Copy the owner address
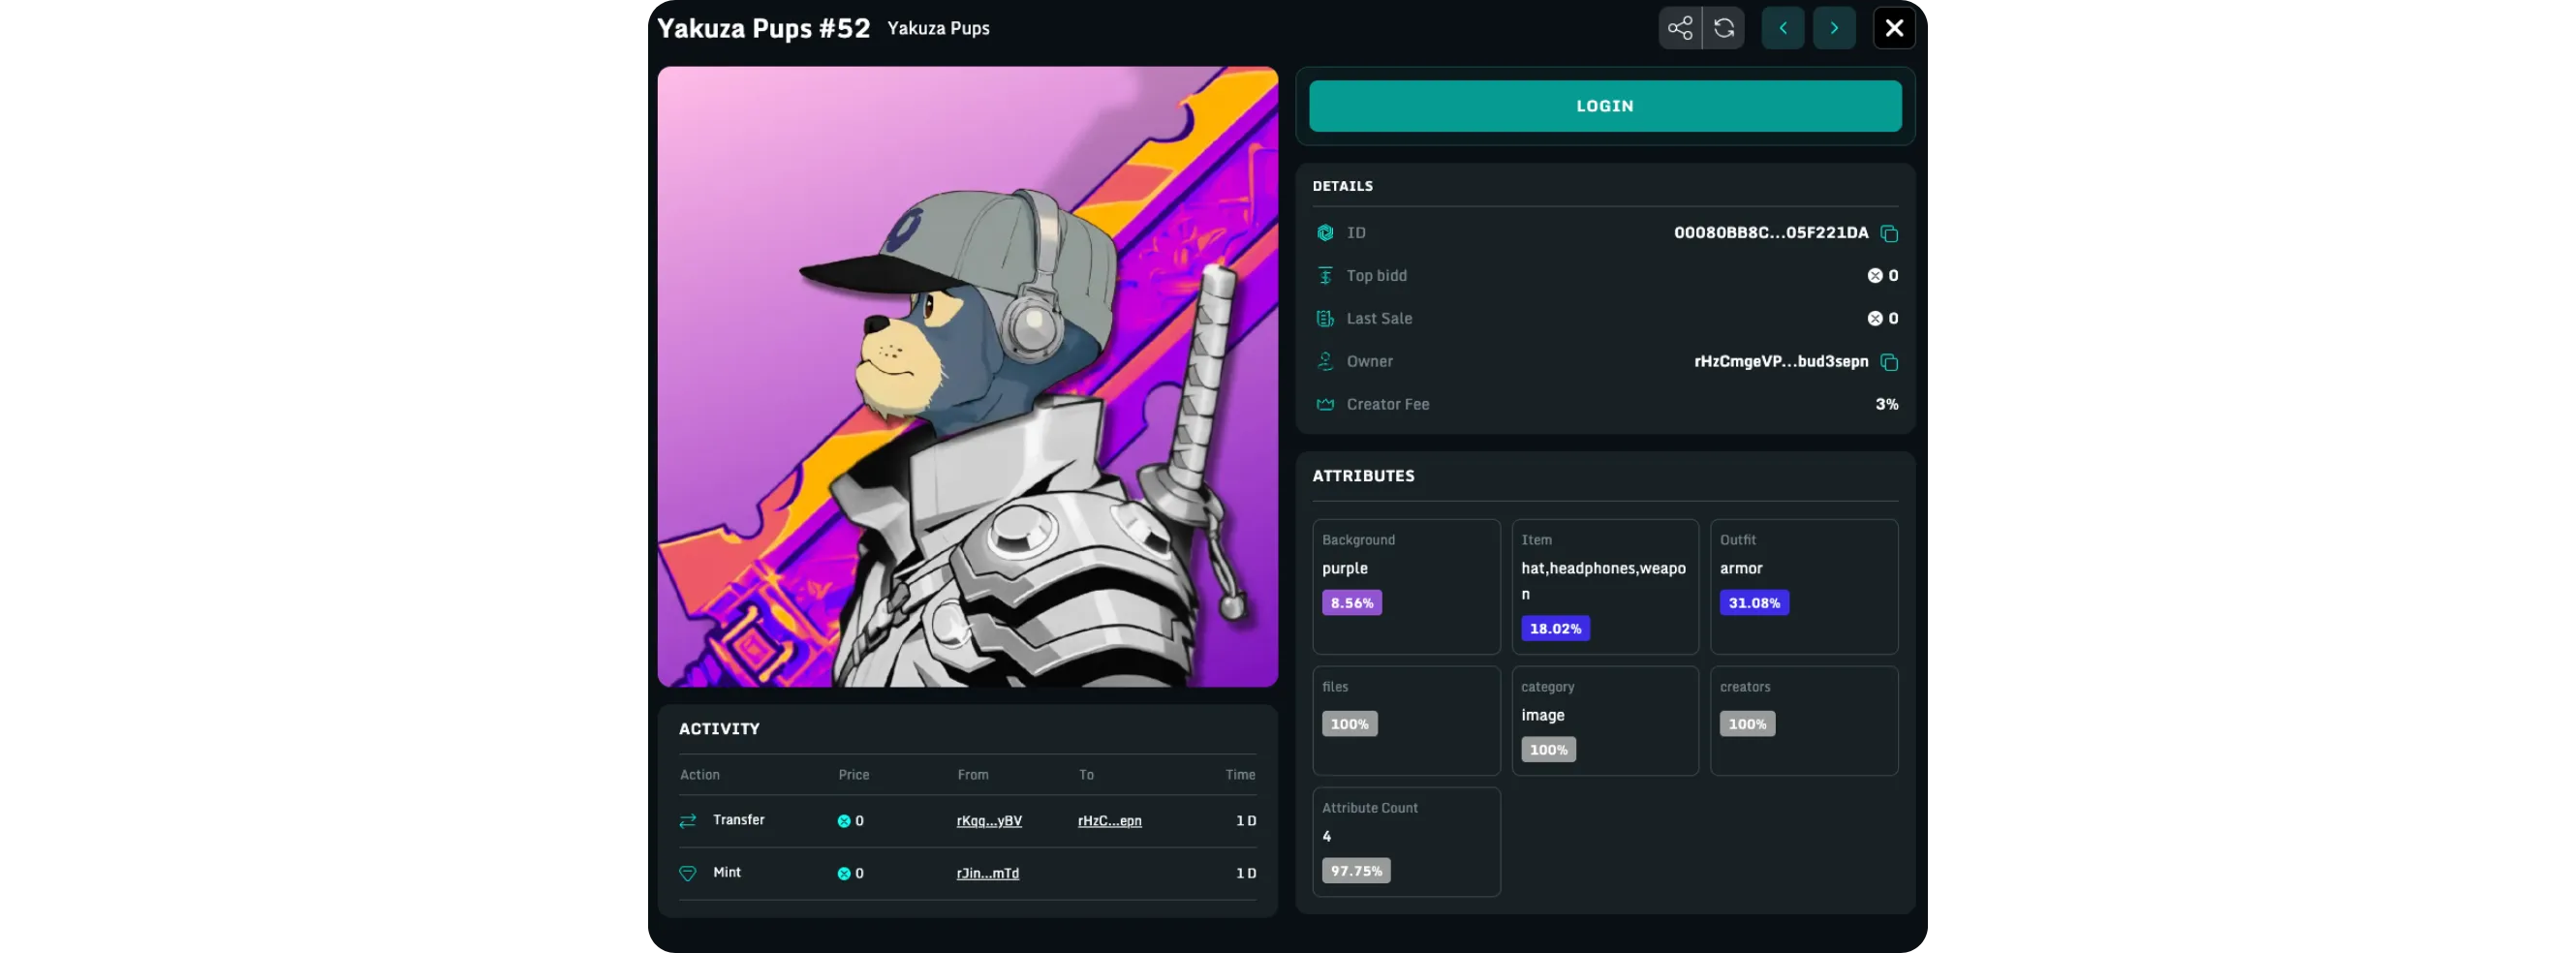 tap(1888, 362)
